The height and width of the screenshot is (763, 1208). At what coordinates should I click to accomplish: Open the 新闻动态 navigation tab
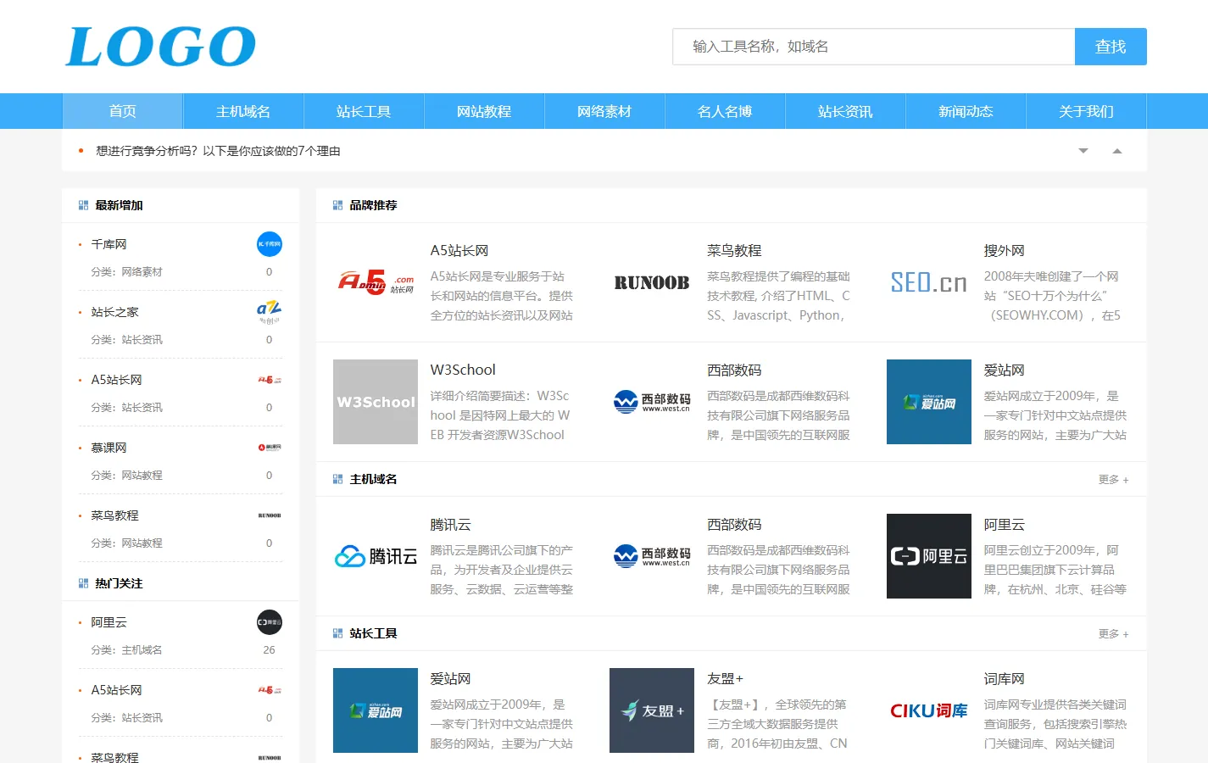tap(966, 111)
